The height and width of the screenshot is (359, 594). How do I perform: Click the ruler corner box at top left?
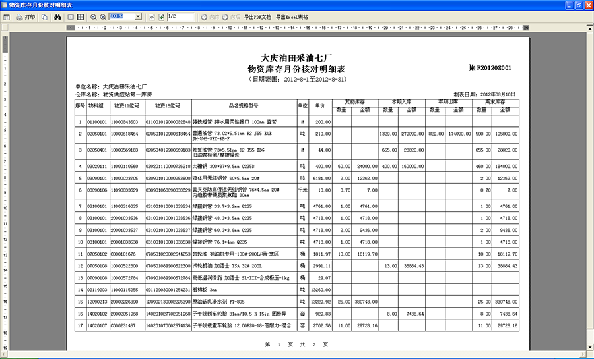(x=5, y=28)
